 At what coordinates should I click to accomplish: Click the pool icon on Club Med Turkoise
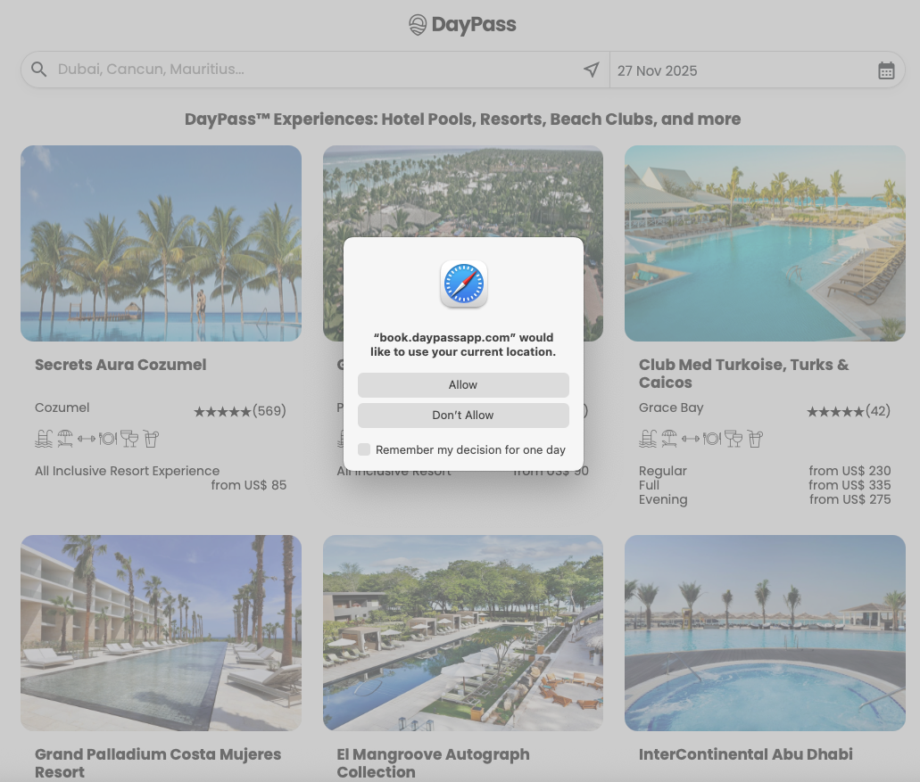[x=648, y=439]
